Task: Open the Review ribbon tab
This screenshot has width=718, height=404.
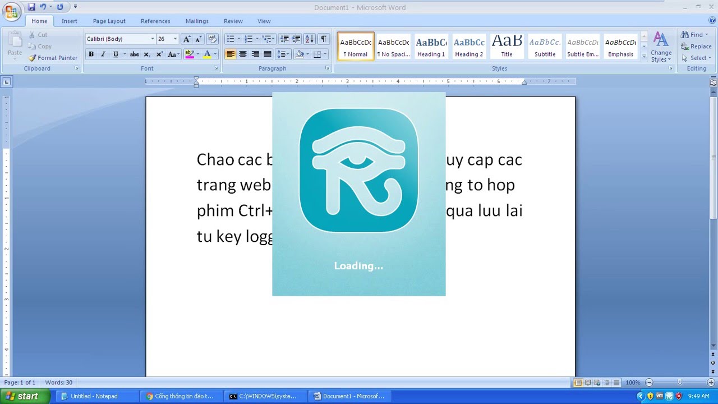Action: click(x=233, y=21)
